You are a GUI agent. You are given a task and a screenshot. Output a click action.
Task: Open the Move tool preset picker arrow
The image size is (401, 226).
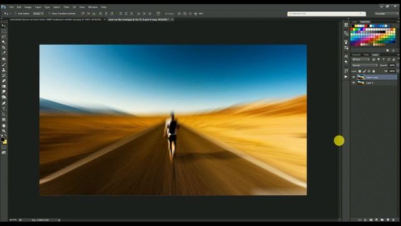(11, 14)
